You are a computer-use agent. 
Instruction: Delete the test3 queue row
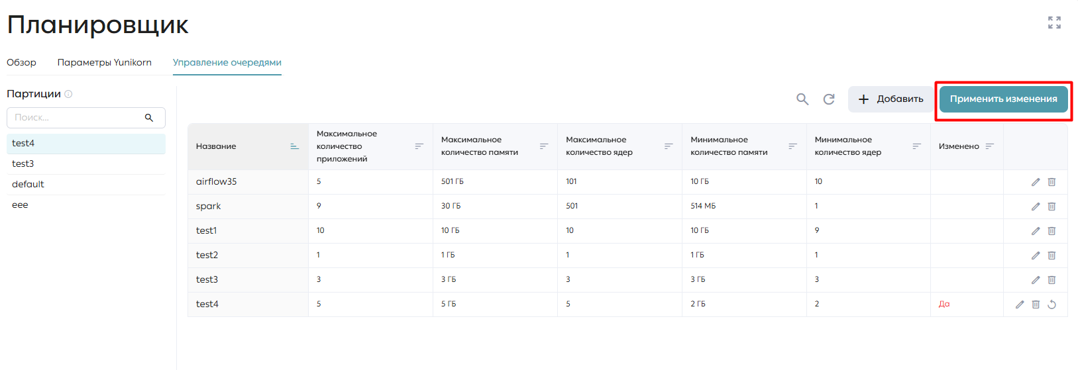(1051, 280)
